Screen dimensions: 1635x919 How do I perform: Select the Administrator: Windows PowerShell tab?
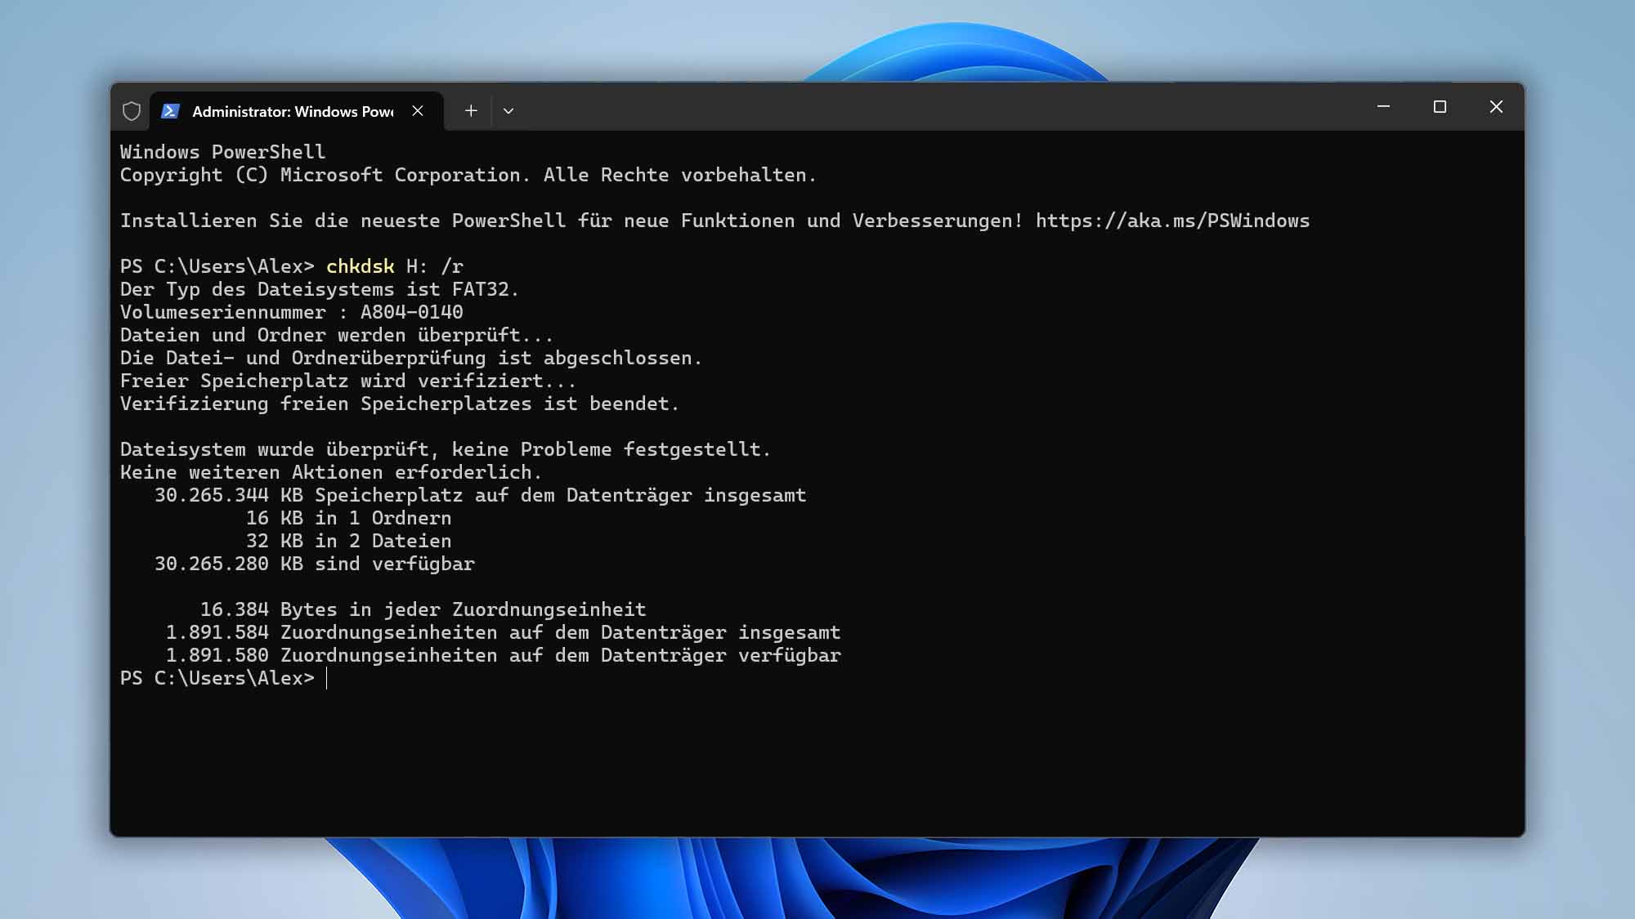coord(296,111)
